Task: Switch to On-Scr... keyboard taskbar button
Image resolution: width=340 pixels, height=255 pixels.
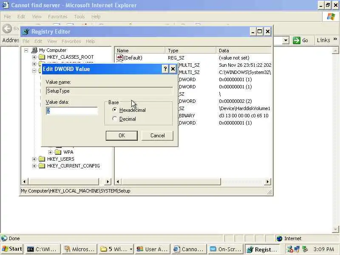Action: [225, 249]
